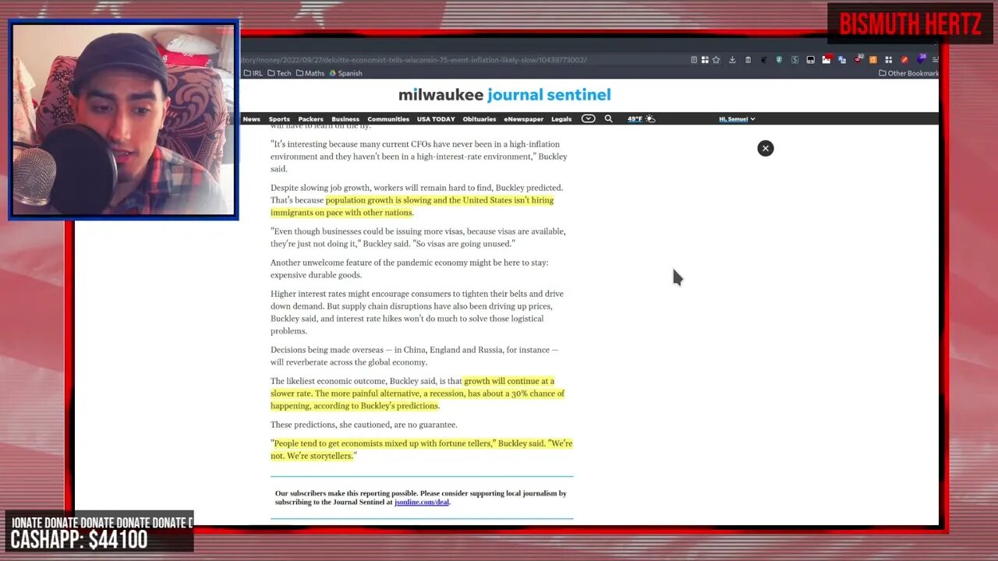Check the 49°F weather link
Screen dimensions: 998x561
635,119
